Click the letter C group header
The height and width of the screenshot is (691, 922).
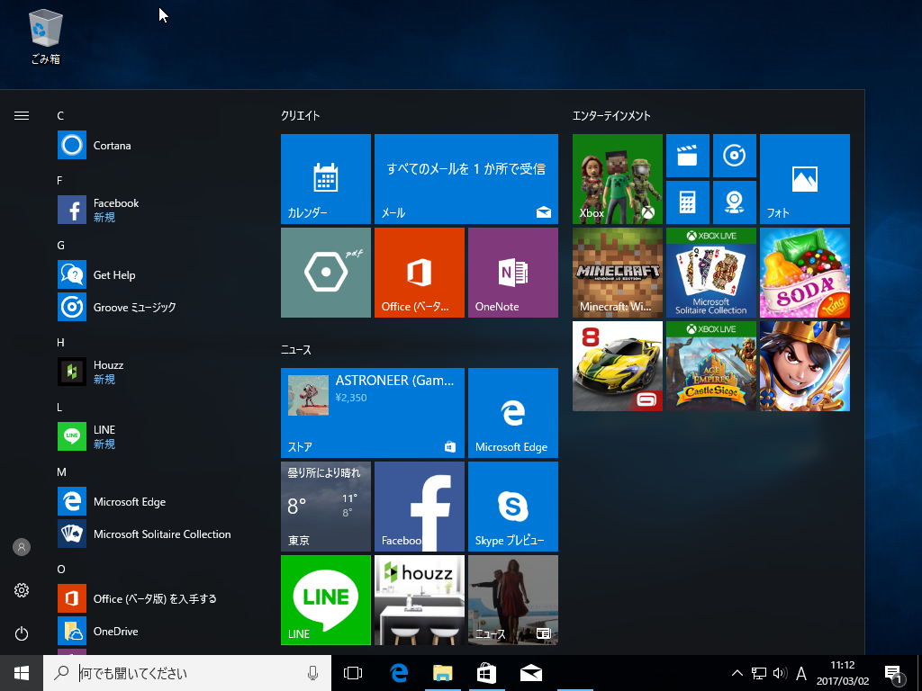click(x=60, y=116)
